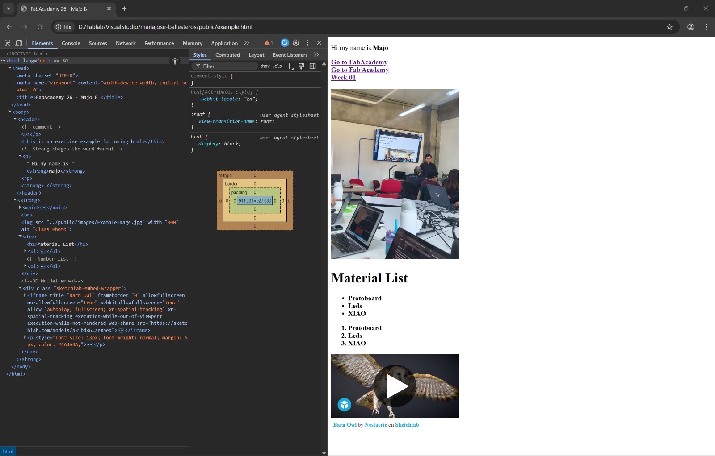This screenshot has width=715, height=456.
Task: Show more Styles pane tabs chevron
Action: pos(316,54)
